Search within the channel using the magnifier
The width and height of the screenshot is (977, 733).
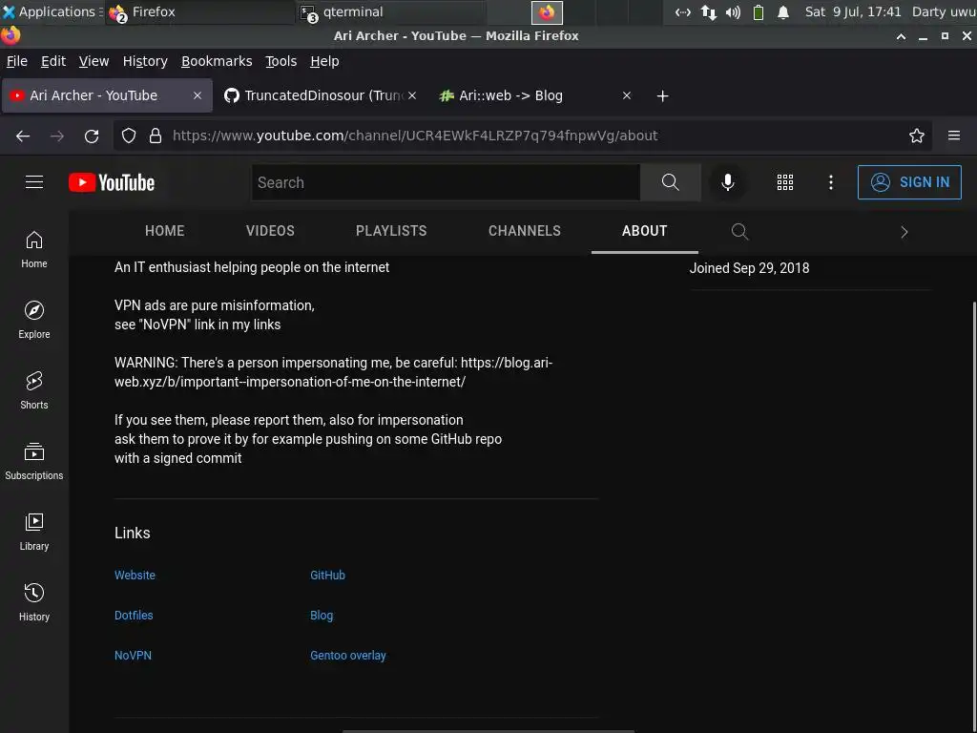click(739, 231)
